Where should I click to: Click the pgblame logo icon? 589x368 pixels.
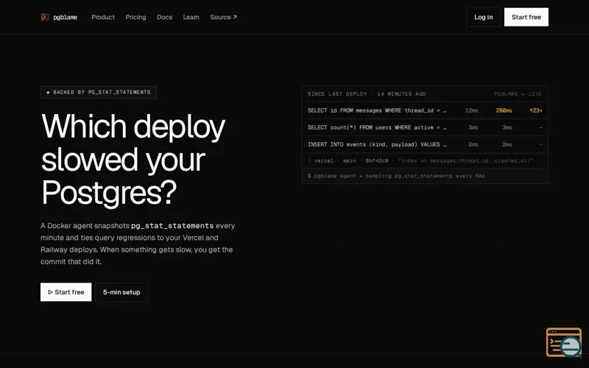(x=45, y=17)
